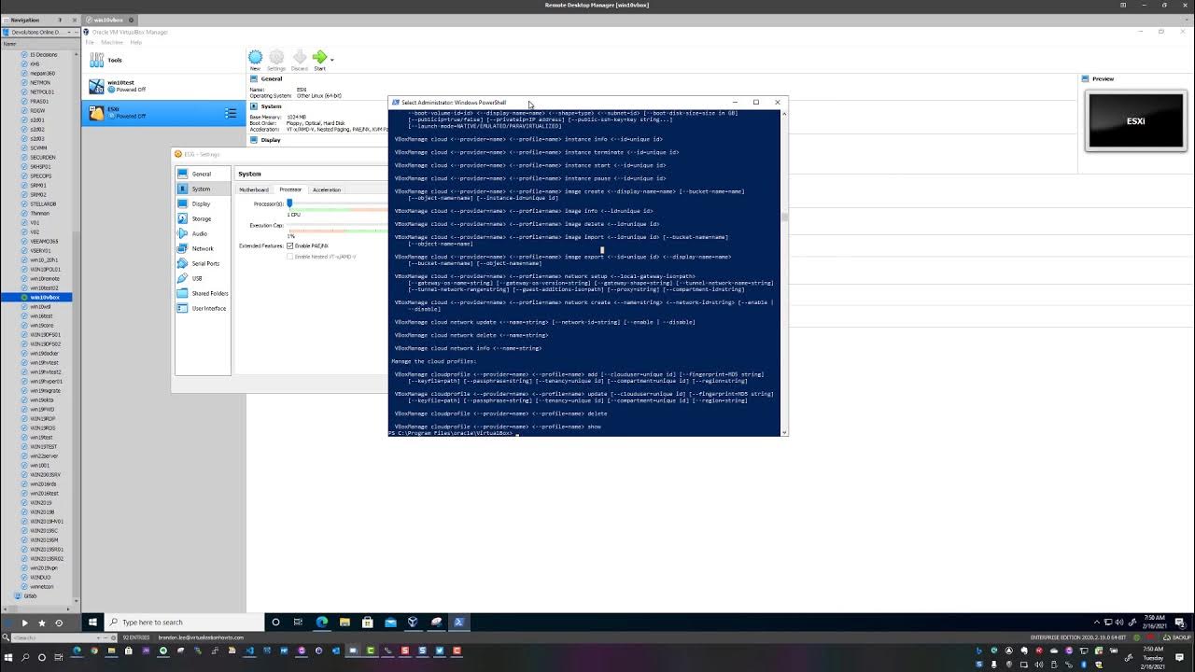Open the File menu in VirtualBox Manager
Screen dimensions: 1195x672
click(x=91, y=42)
